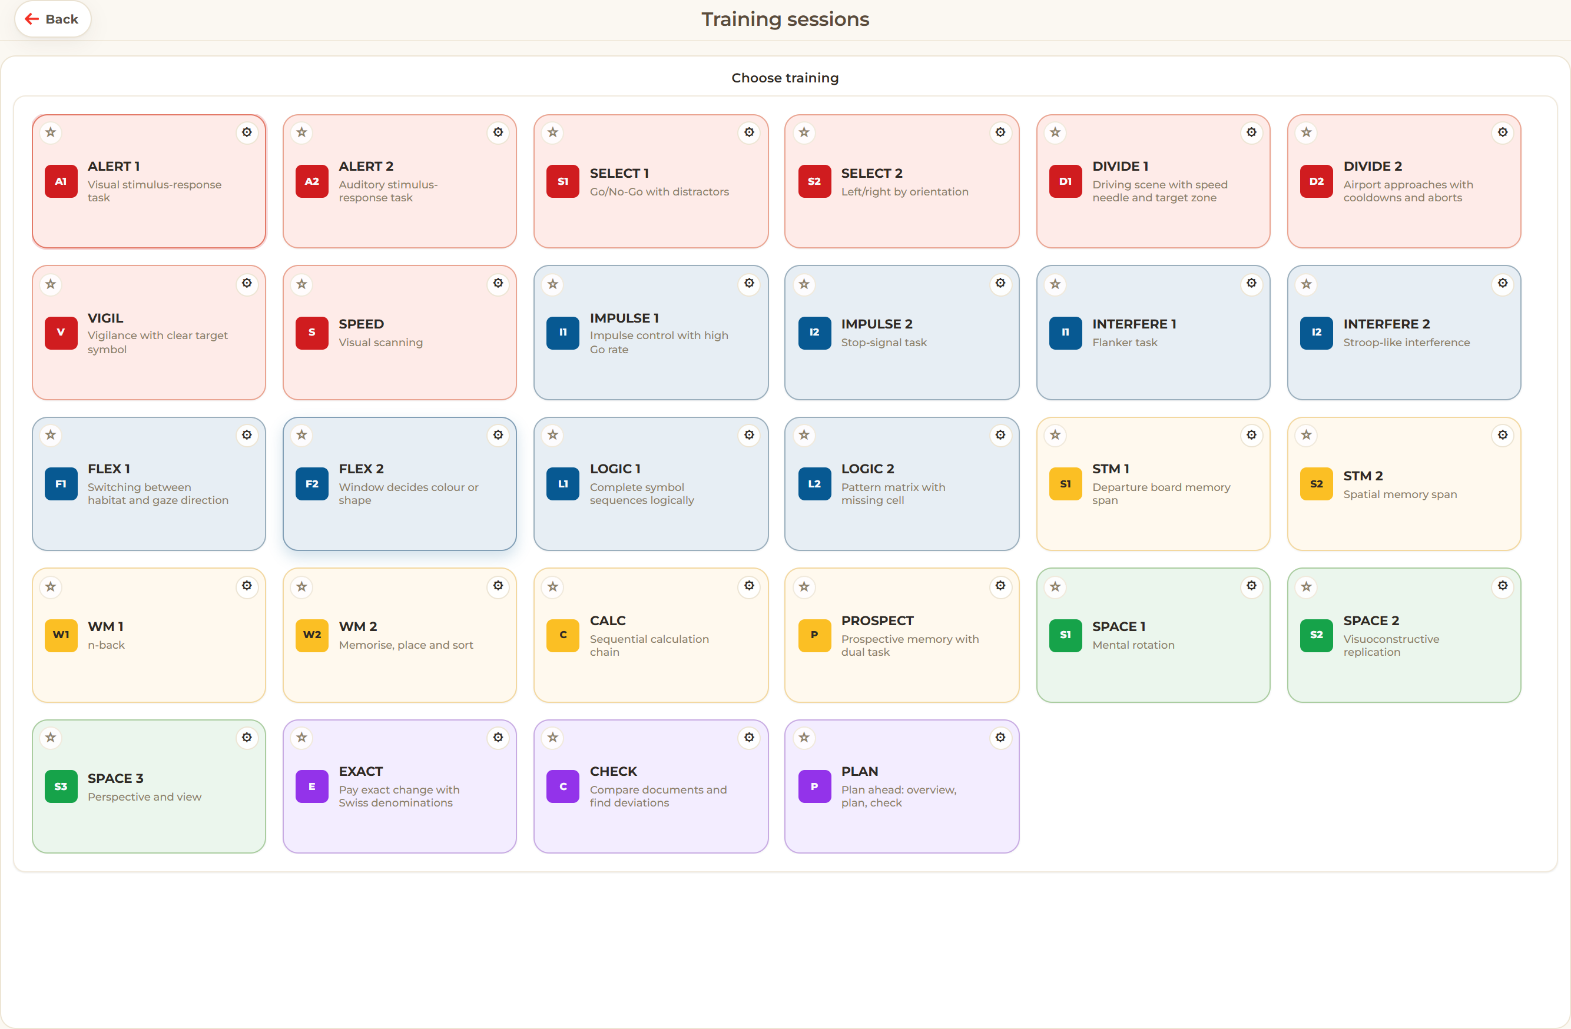1571x1029 pixels.
Task: Click the purple C badge of CHECK
Action: click(x=563, y=786)
